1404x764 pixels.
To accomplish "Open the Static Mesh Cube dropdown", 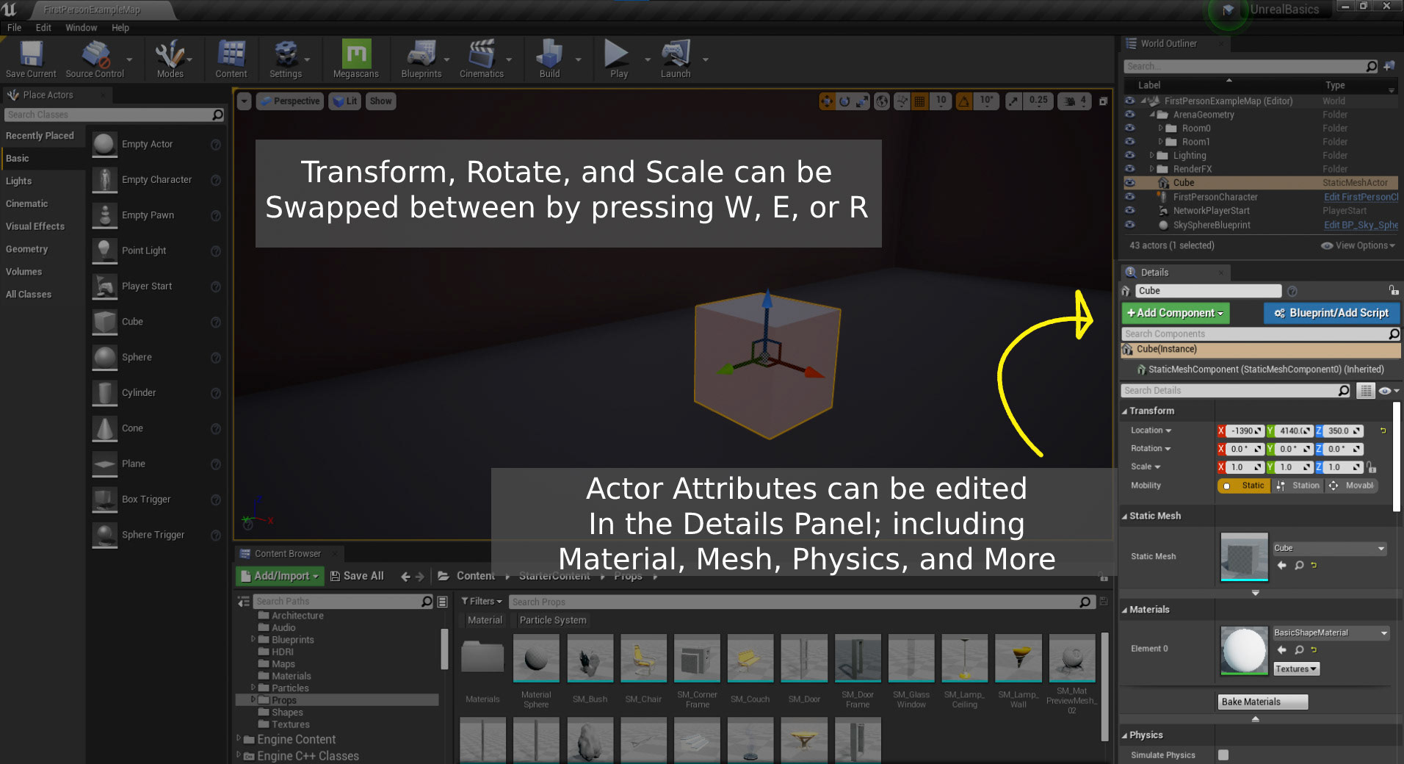I will click(1329, 549).
